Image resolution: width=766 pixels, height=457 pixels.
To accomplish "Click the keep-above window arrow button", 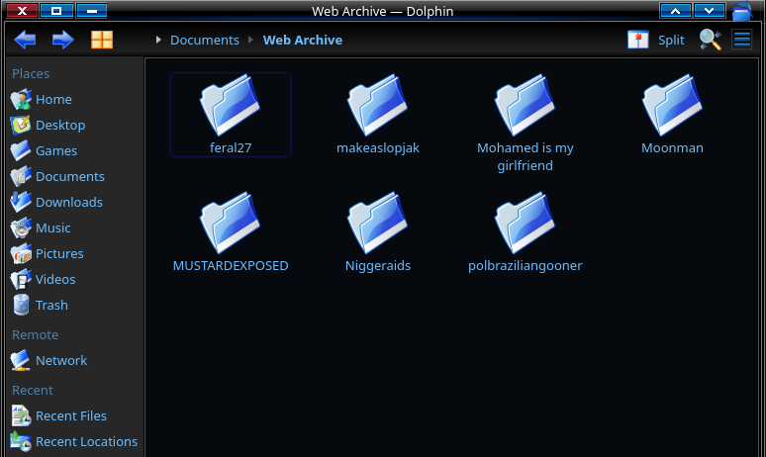I will pos(676,11).
